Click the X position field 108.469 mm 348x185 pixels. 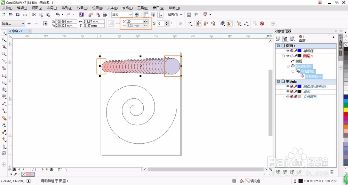click(x=66, y=22)
